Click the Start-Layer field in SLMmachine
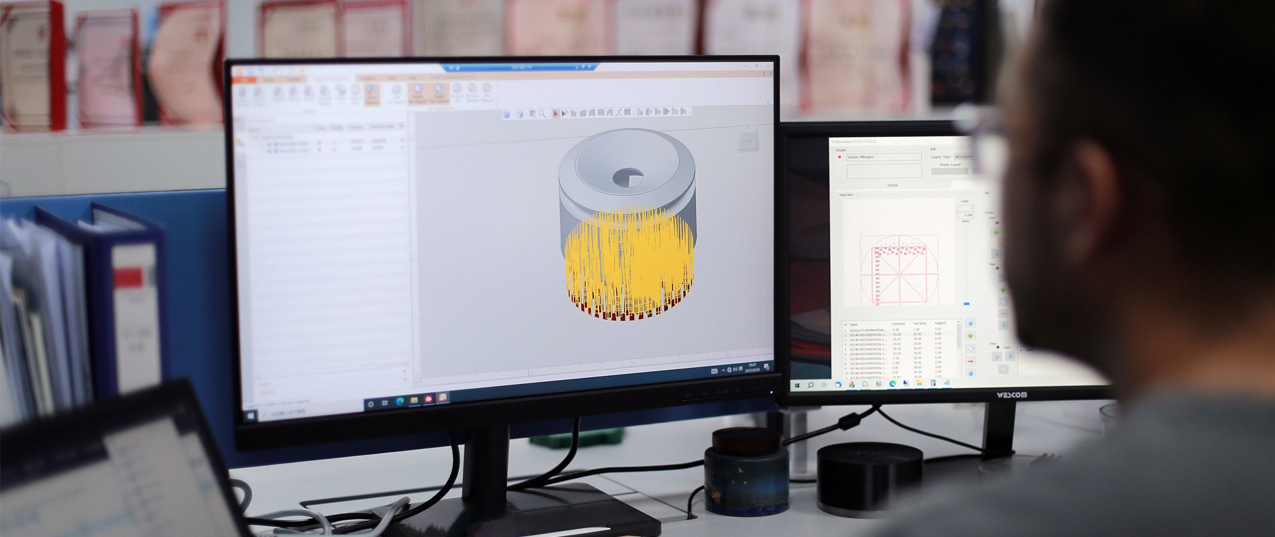Image resolution: width=1275 pixels, height=537 pixels. tap(950, 171)
